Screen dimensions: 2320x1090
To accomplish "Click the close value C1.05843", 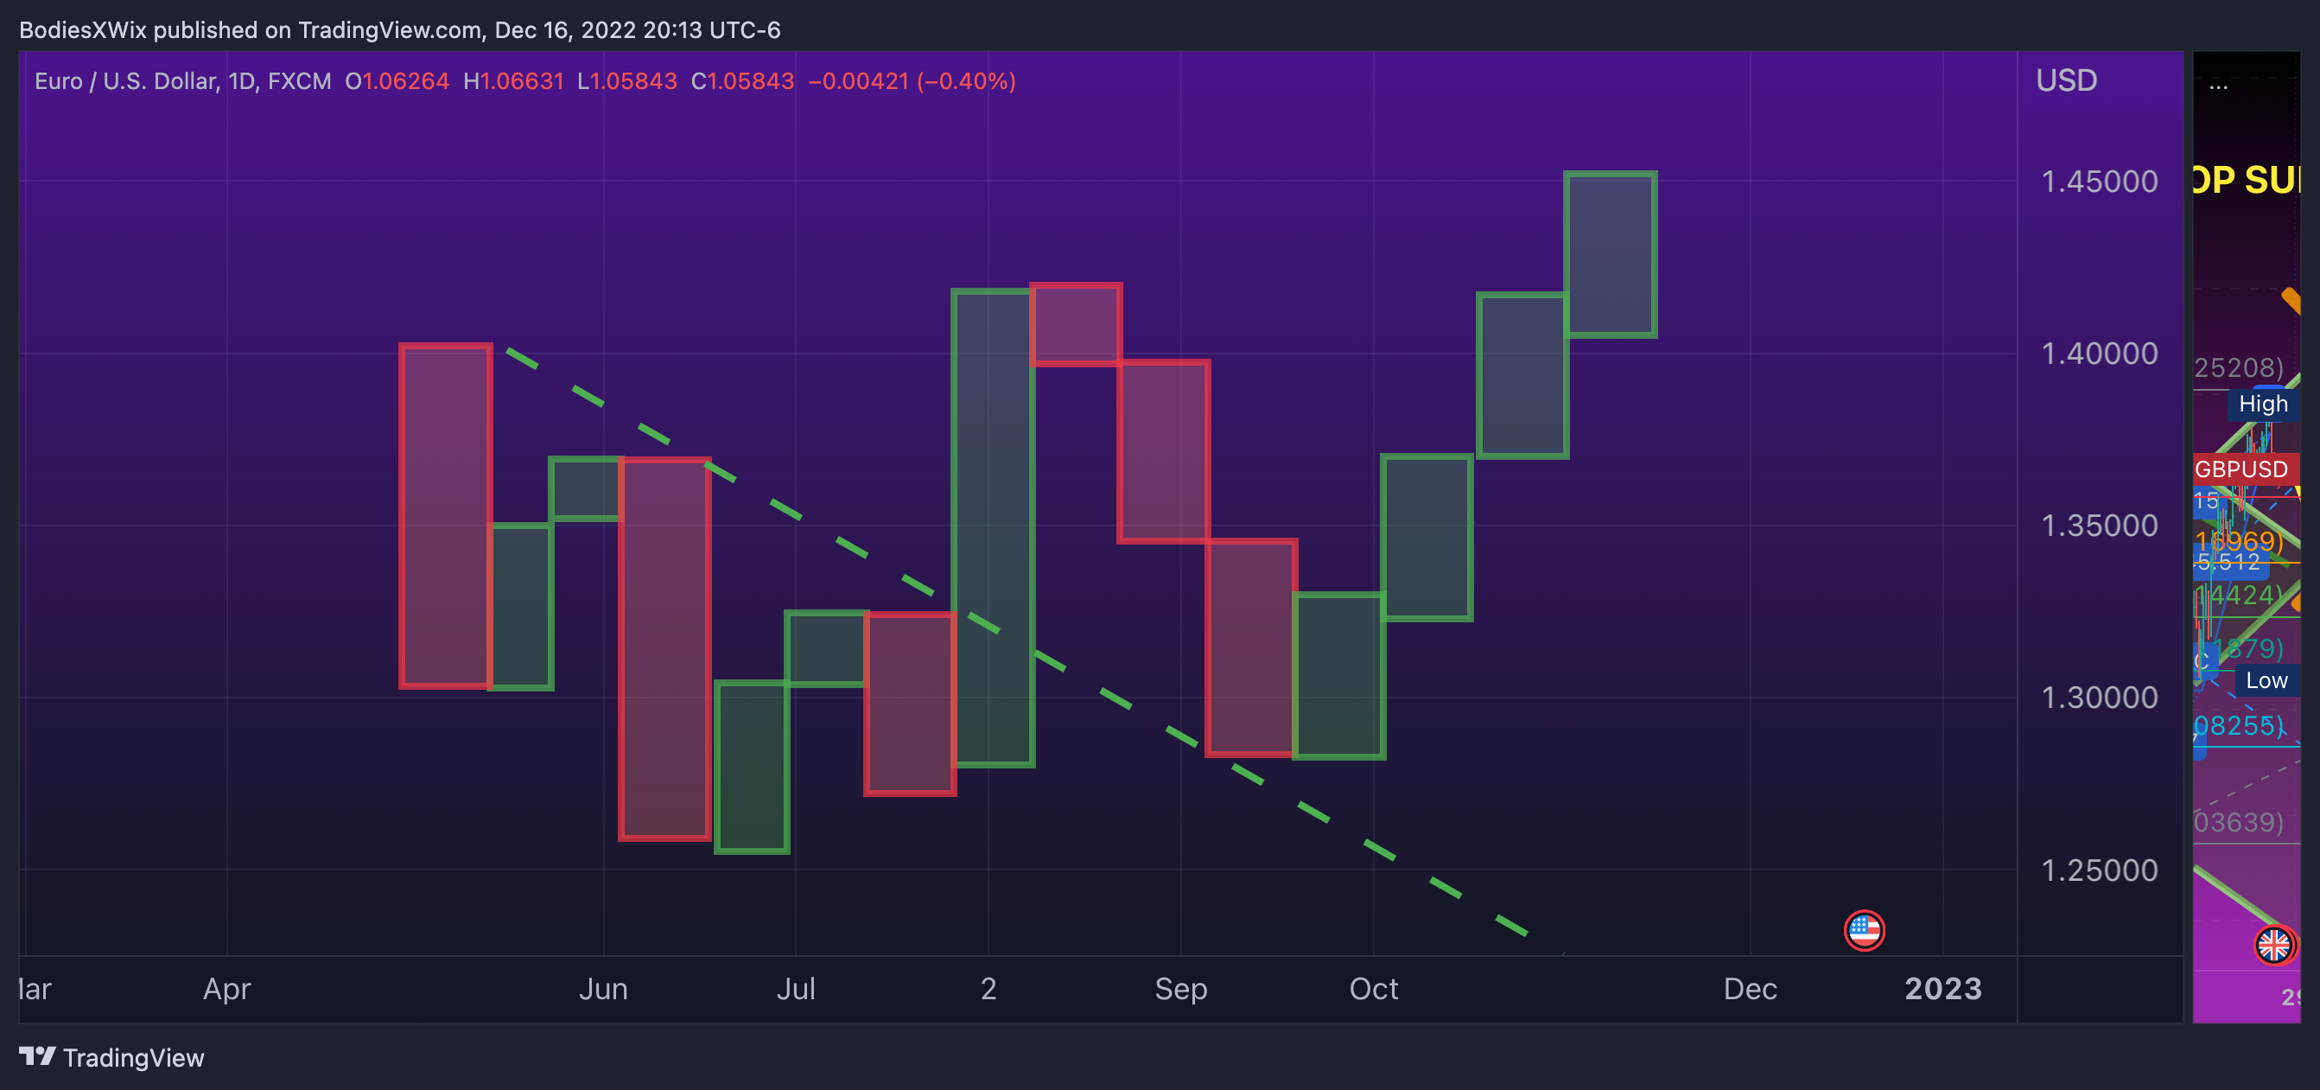I will click(743, 81).
